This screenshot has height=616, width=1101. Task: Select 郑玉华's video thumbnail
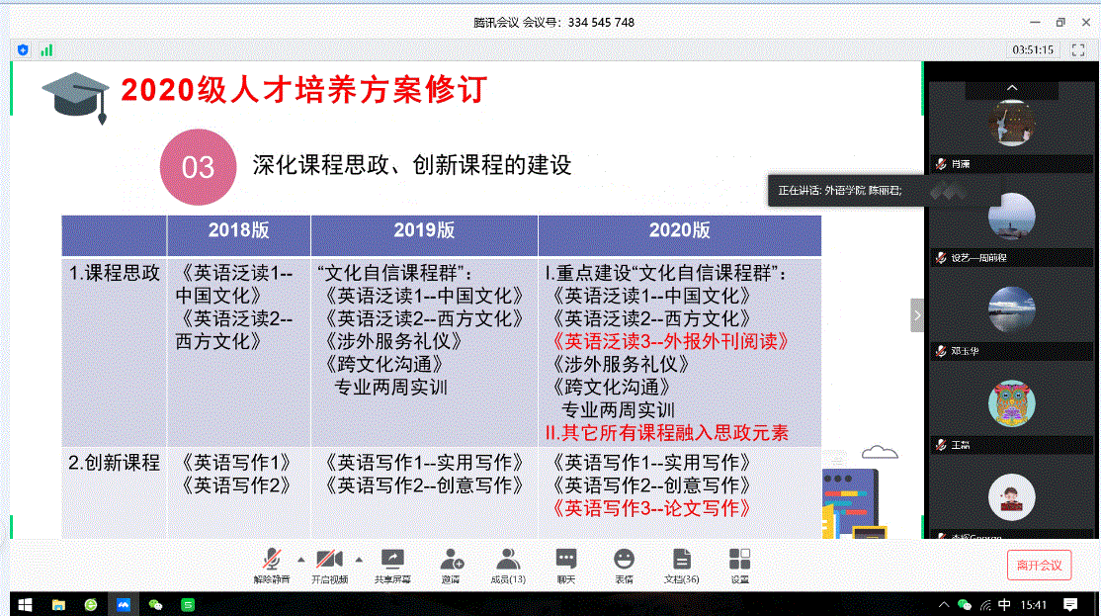[x=1011, y=309]
